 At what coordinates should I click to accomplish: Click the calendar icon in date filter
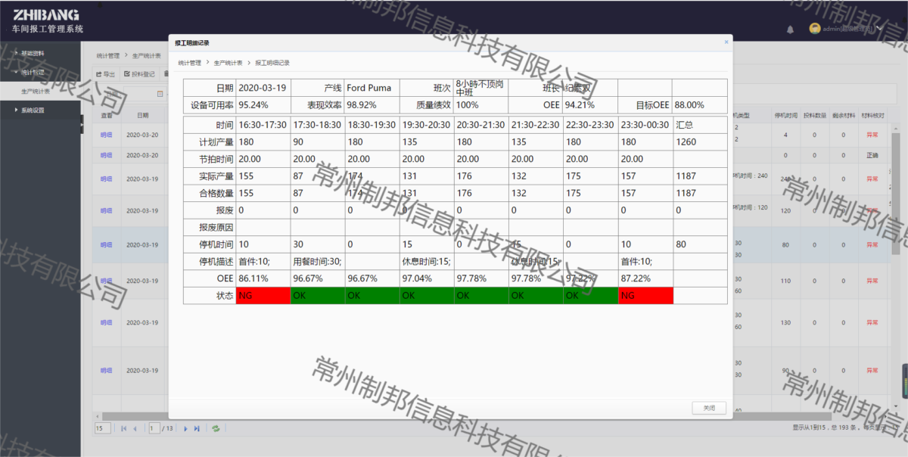[160, 94]
